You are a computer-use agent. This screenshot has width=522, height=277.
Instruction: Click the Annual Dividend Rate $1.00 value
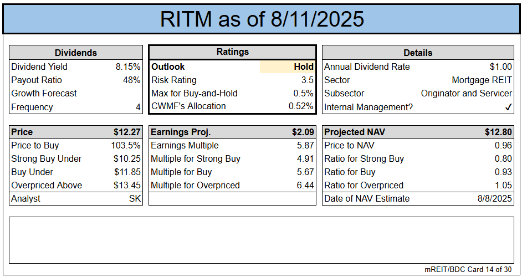(x=501, y=66)
